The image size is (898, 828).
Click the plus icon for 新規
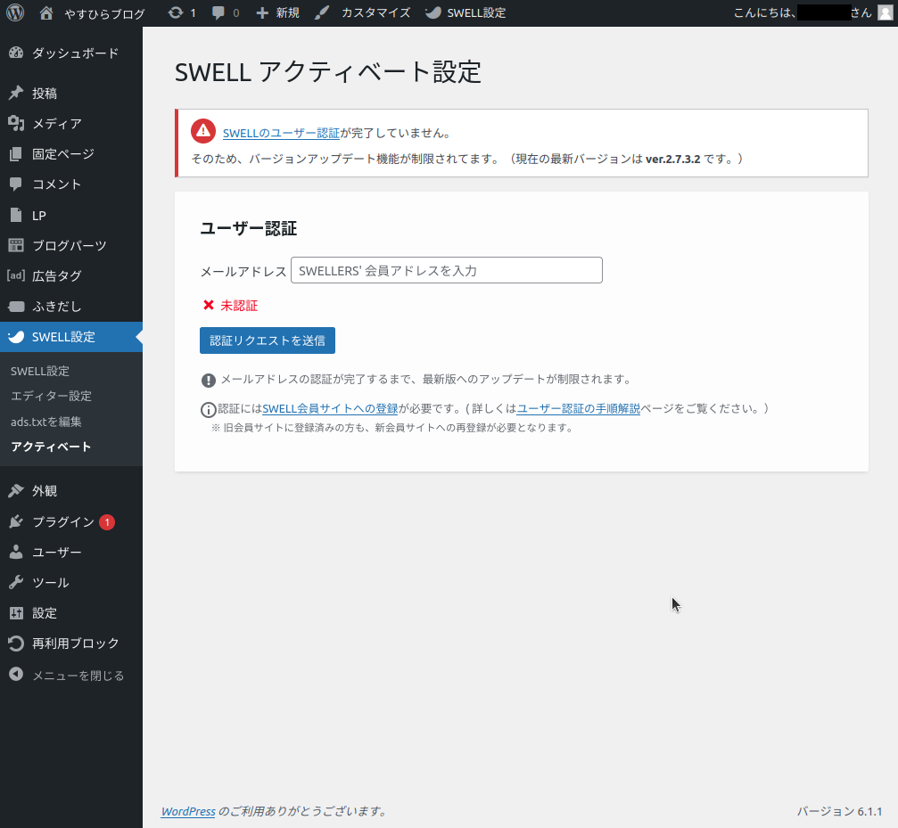(x=261, y=13)
